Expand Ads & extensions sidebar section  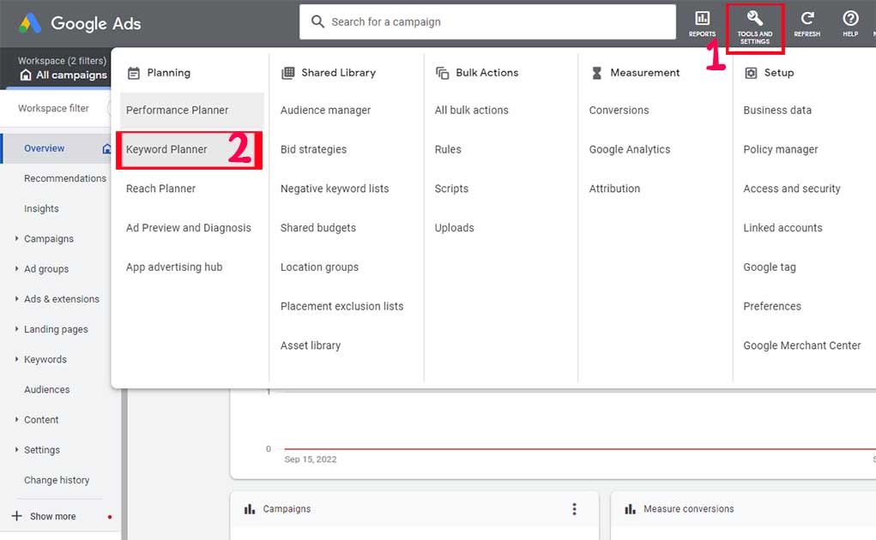tap(17, 298)
